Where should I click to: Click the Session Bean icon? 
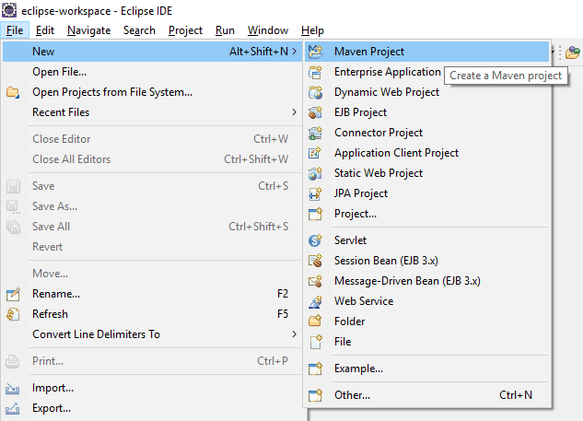[x=316, y=261]
